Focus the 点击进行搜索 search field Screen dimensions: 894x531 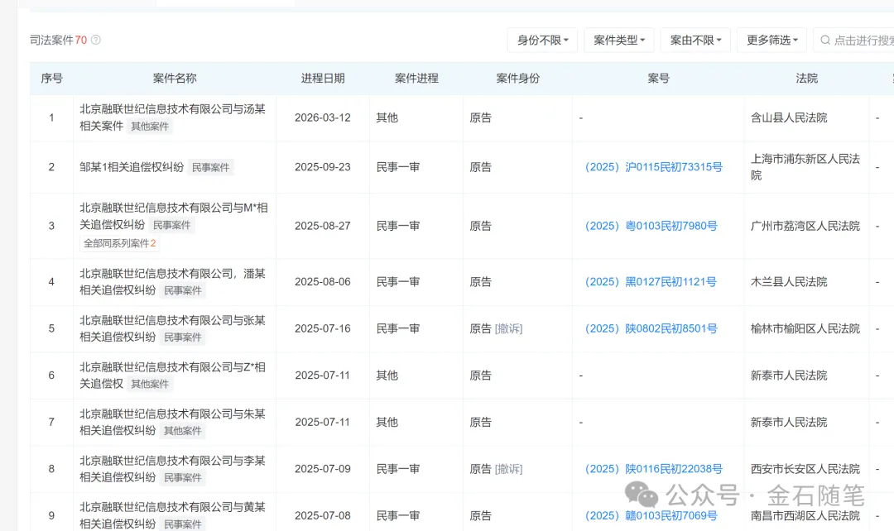coord(854,41)
